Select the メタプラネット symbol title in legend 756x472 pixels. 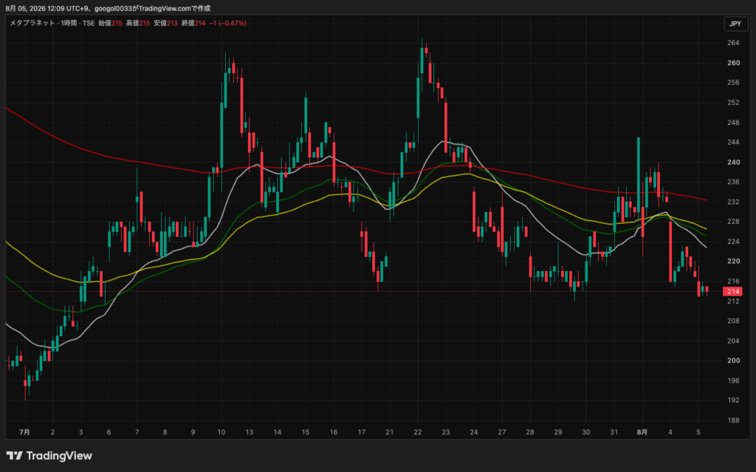[x=32, y=23]
